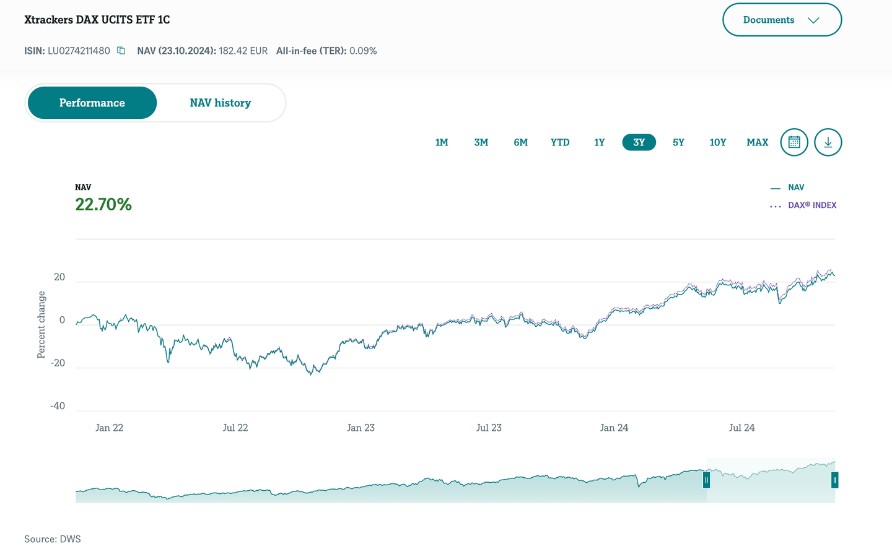Open the calendar date range picker
This screenshot has width=892, height=549.
794,142
